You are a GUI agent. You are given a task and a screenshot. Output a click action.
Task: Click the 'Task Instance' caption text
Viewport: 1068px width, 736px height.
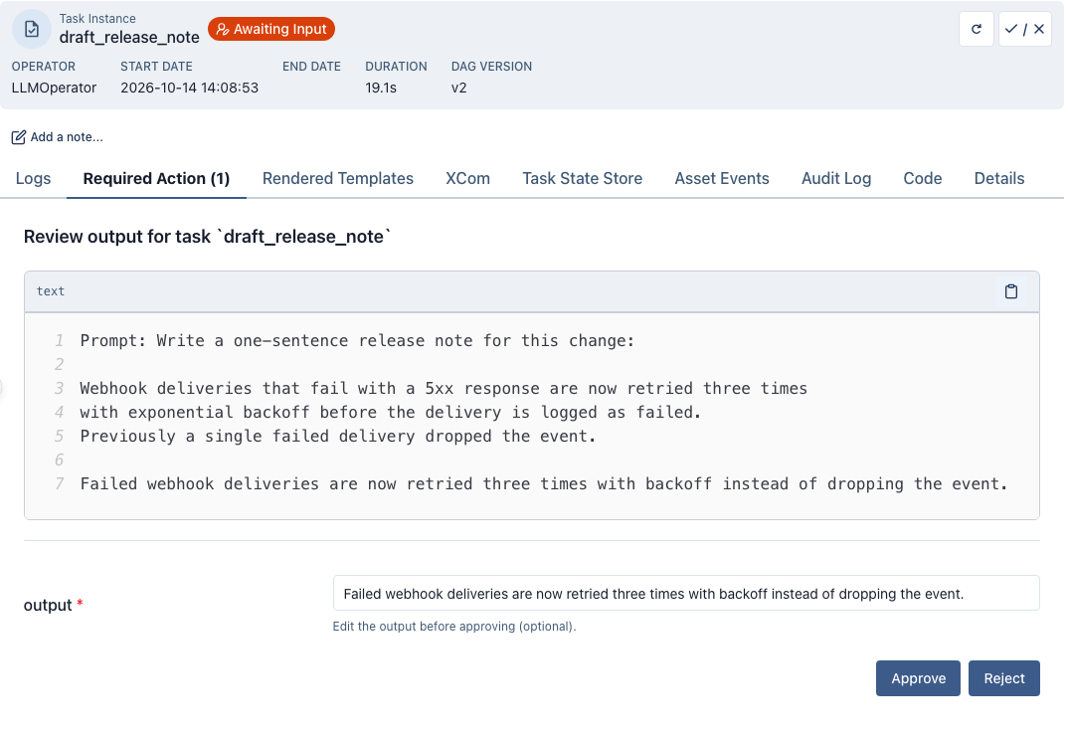pyautogui.click(x=97, y=19)
